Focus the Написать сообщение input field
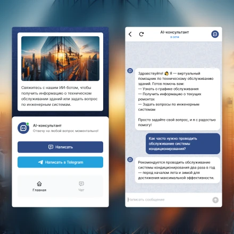Viewport: 234px width, 234px height. [x=169, y=200]
